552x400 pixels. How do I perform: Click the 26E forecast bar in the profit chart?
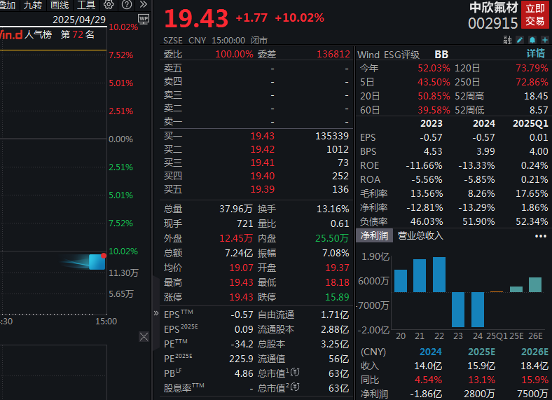coord(535,285)
